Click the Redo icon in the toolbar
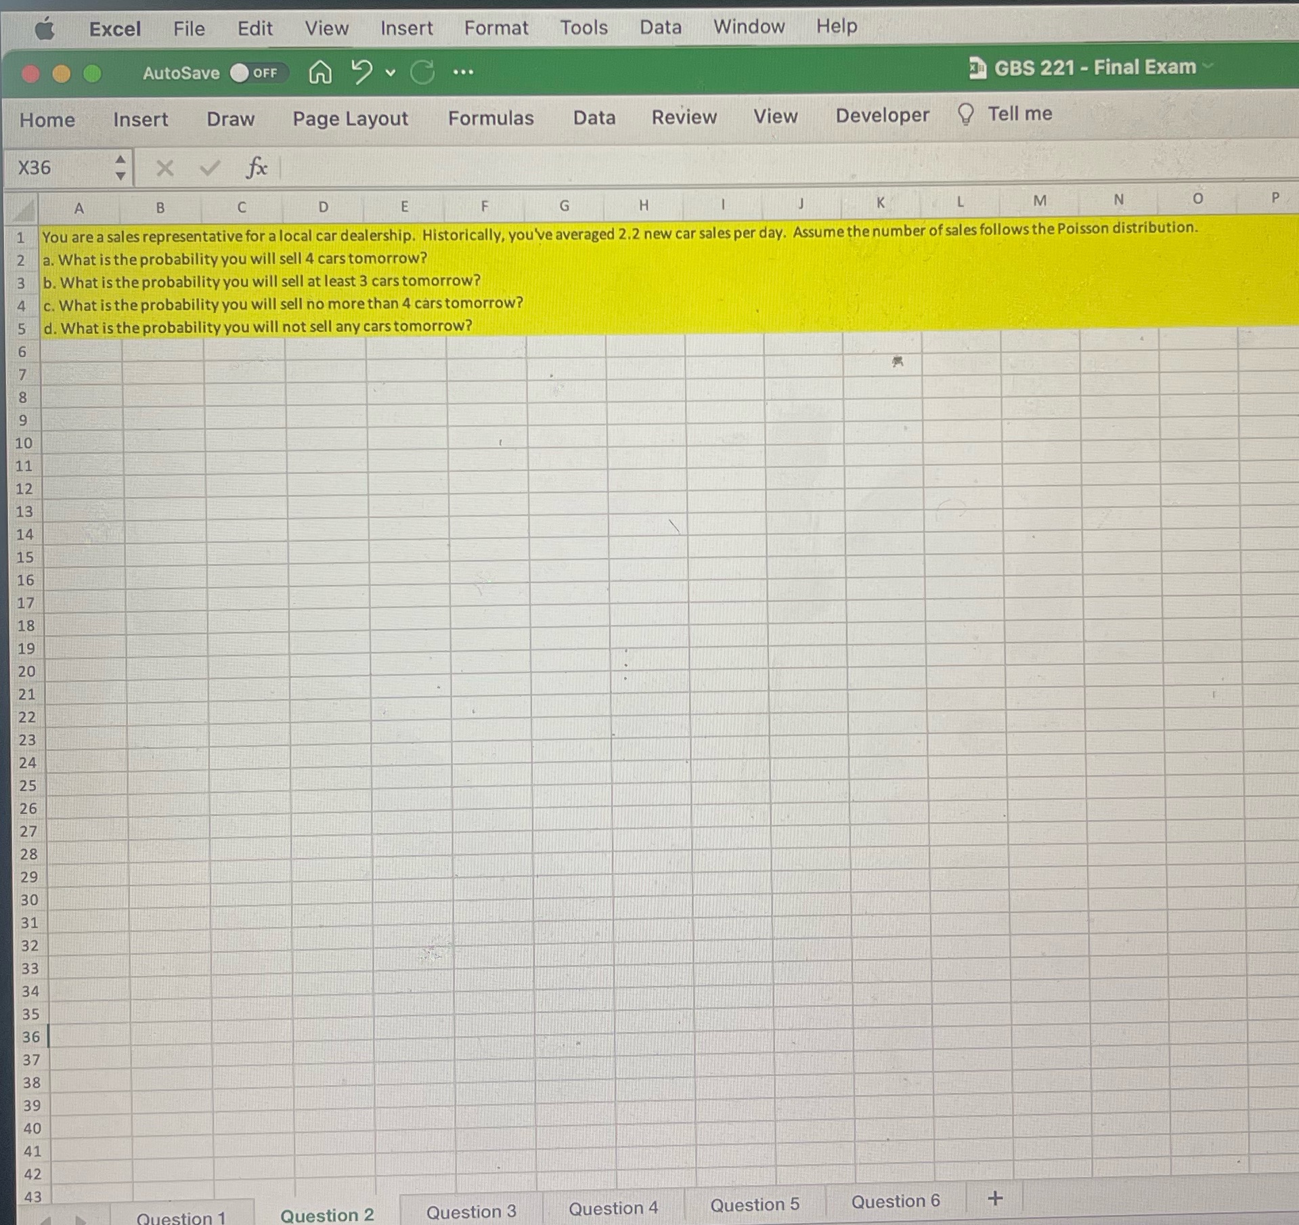This screenshot has width=1299, height=1225. [423, 72]
